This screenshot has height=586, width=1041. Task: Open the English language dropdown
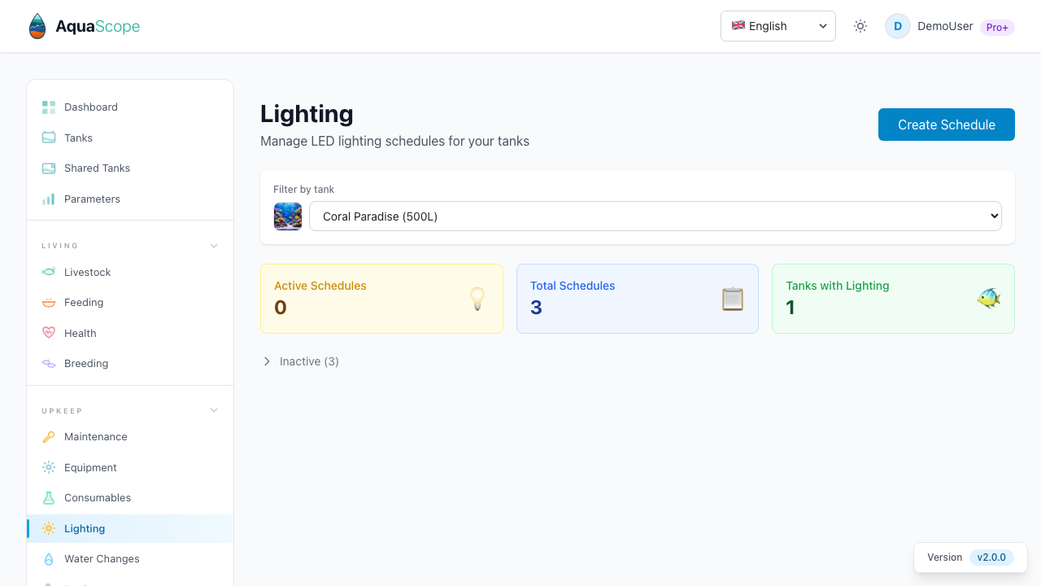(777, 26)
